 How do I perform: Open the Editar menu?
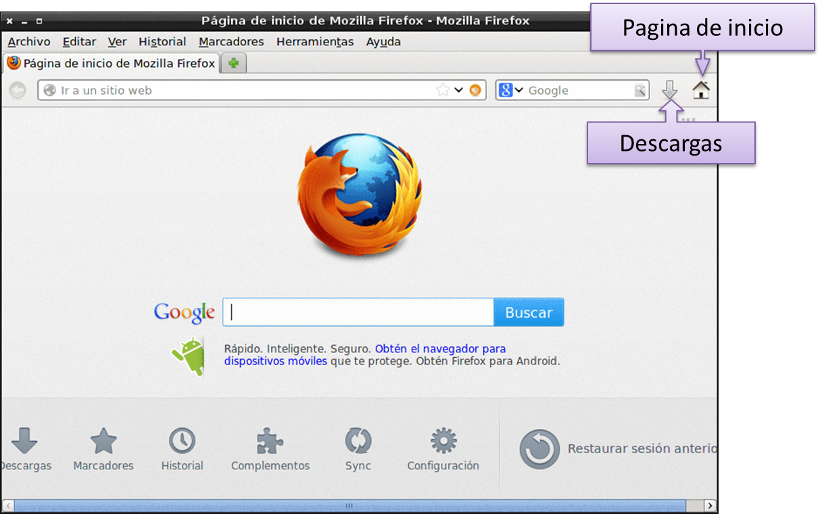(79, 41)
